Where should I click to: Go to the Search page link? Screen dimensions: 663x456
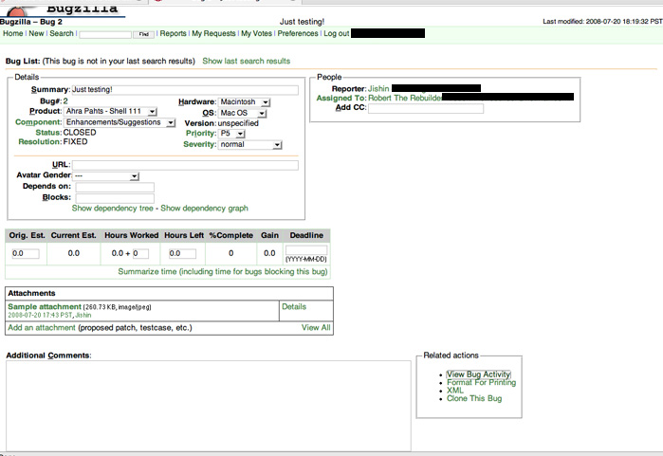[62, 33]
